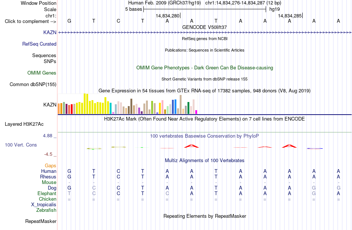Click the Rhesus species row label
This screenshot has width=352, height=230.
click(x=48, y=177)
